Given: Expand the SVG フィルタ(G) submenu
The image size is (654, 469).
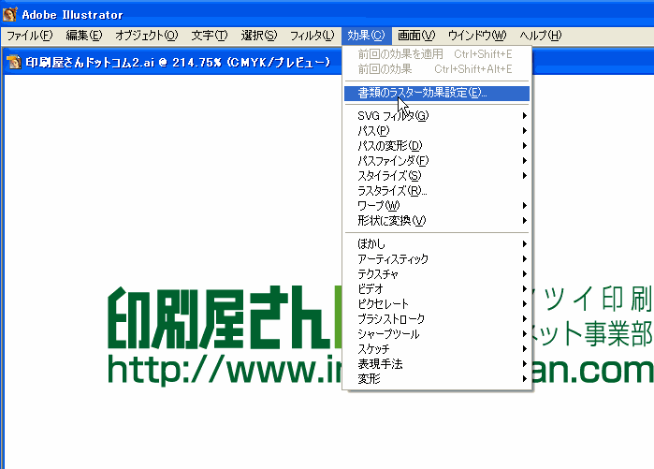Looking at the screenshot, I should click(x=393, y=116).
